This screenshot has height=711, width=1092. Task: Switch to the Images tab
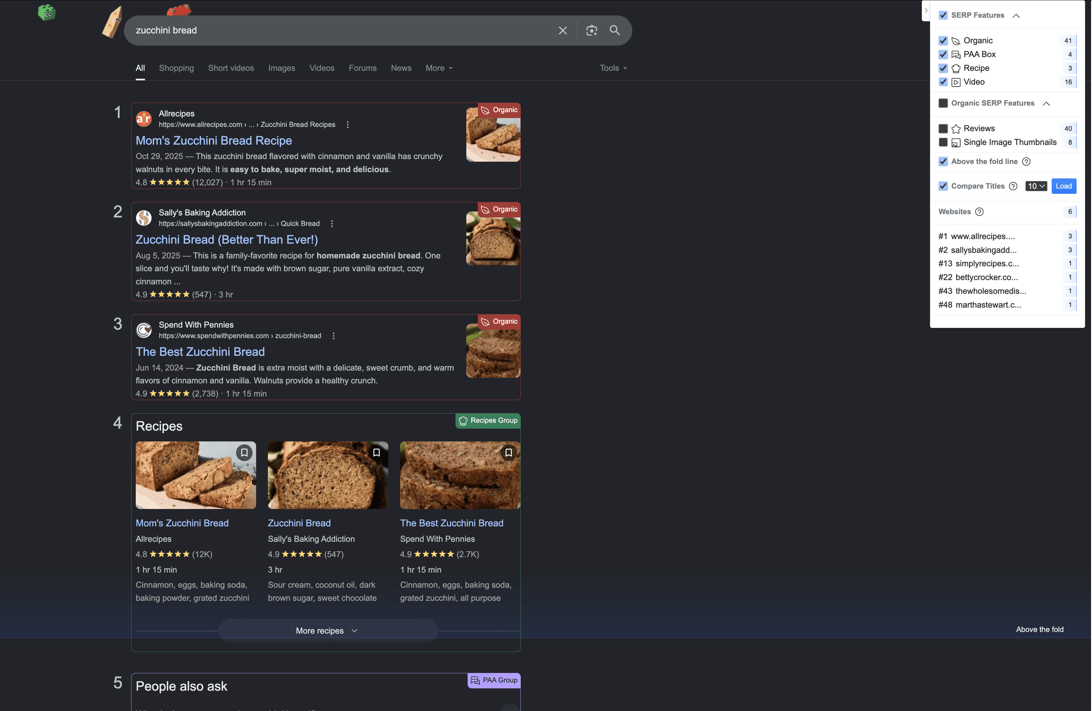point(282,68)
